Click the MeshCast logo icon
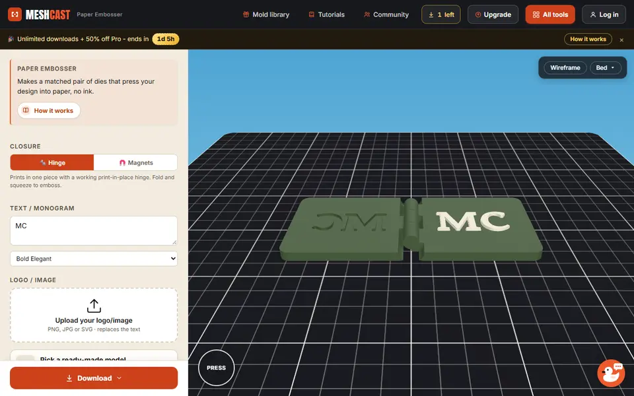This screenshot has width=634, height=396. click(x=15, y=15)
